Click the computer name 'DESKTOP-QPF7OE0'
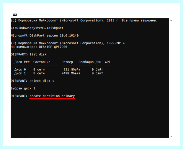This screenshot has height=149, width=183. pyautogui.click(x=53, y=47)
